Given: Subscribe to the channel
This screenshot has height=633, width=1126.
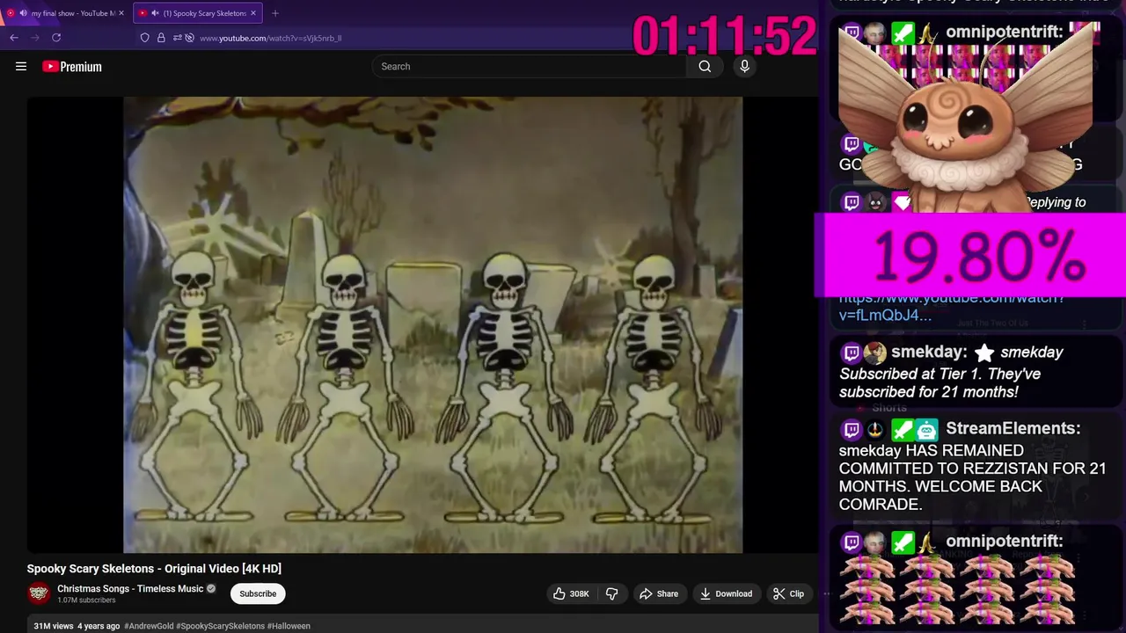Looking at the screenshot, I should (x=258, y=593).
